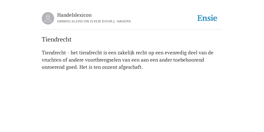Image resolution: width=264 pixels, height=132 pixels.
Task: Open the Handelslexicon author name
Action: coord(75,15)
